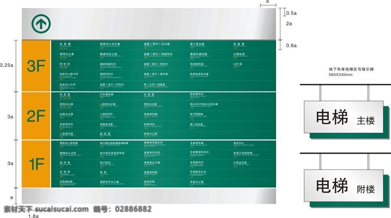Image resolution: width=391 pixels, height=218 pixels.
Task: Click 党委会议室 entry
Action: point(107,124)
